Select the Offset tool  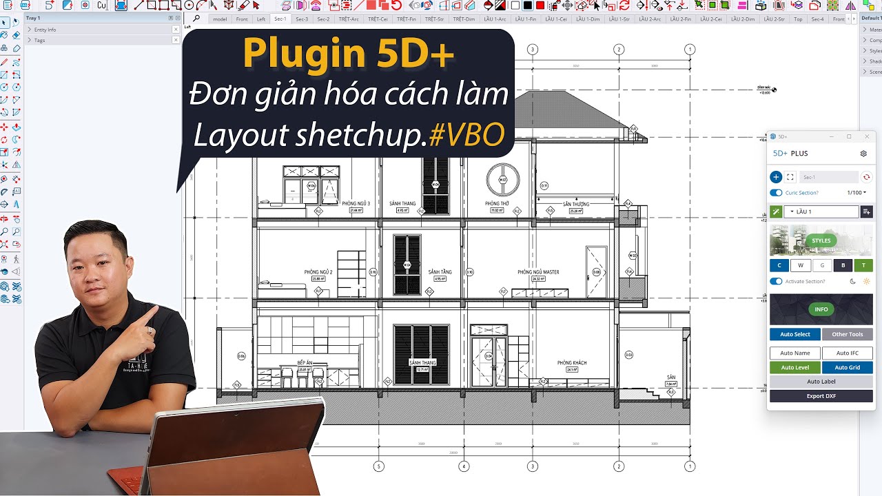click(16, 152)
